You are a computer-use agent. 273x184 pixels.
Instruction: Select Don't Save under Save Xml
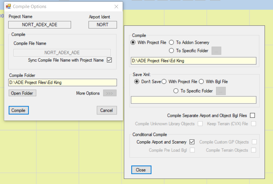click(x=137, y=82)
